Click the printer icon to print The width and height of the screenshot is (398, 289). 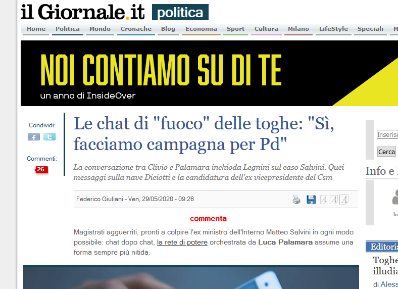tap(296, 200)
